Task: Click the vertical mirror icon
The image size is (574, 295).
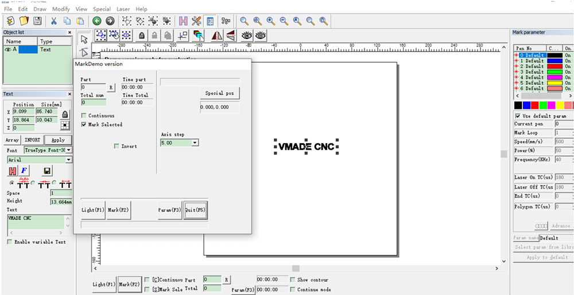Action: click(x=230, y=35)
